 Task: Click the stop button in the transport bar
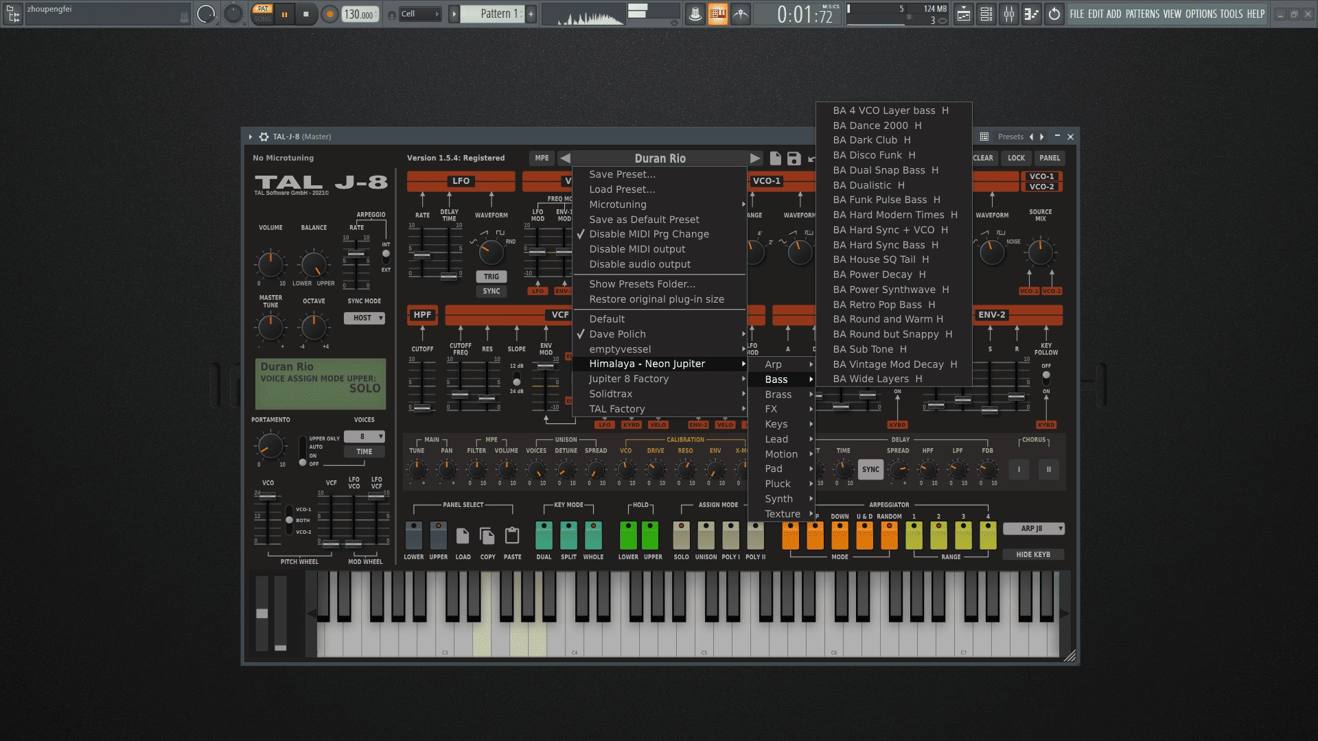tap(306, 14)
